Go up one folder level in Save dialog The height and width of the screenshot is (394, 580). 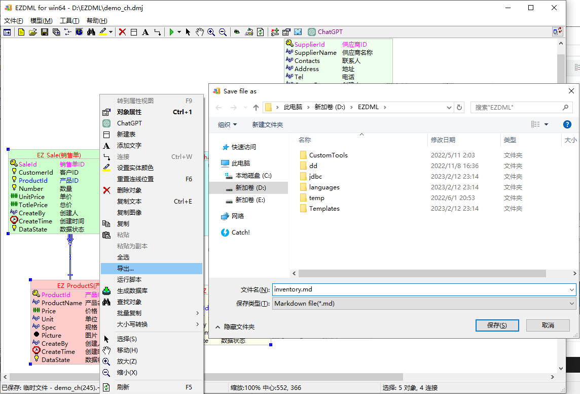pyautogui.click(x=256, y=108)
